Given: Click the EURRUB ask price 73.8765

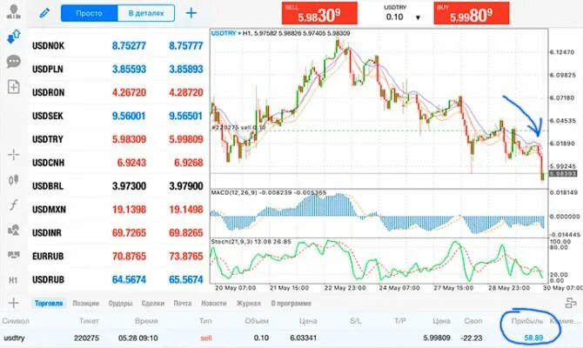Looking at the screenshot, I should [186, 256].
